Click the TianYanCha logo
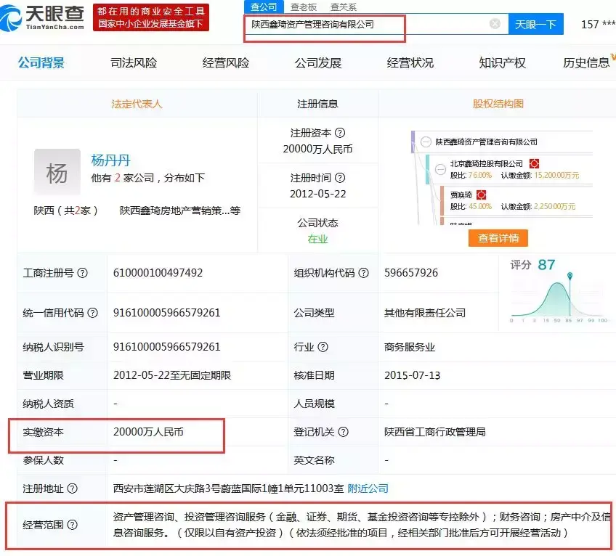Screen dimensions: 616x556 pyautogui.click(x=42, y=17)
